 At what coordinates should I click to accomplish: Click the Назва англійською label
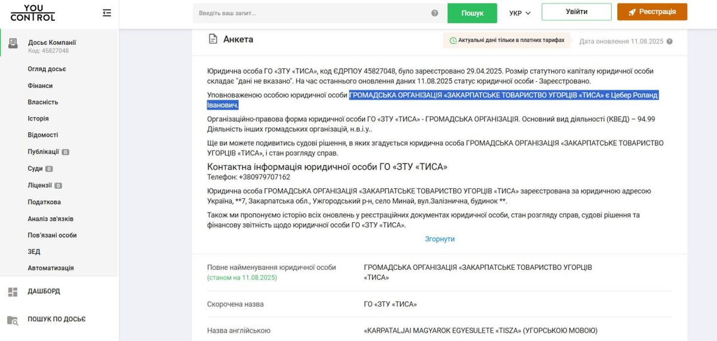tap(238, 331)
